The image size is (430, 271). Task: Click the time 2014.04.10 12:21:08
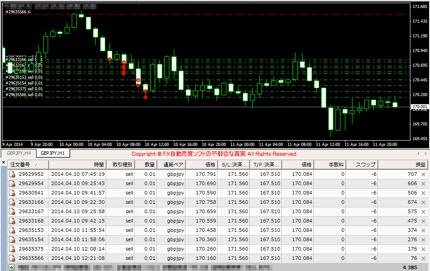[78, 258]
